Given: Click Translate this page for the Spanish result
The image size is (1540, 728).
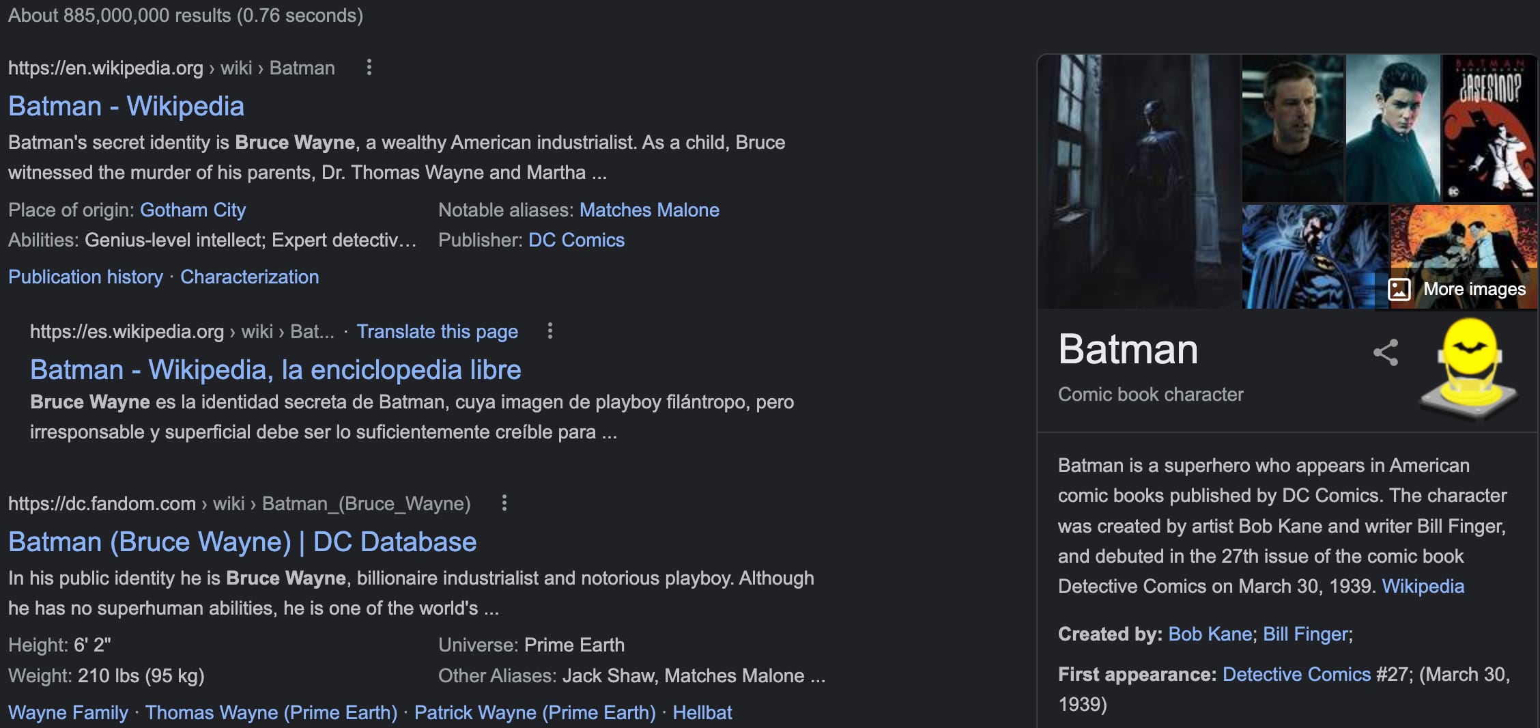Looking at the screenshot, I should coord(438,331).
